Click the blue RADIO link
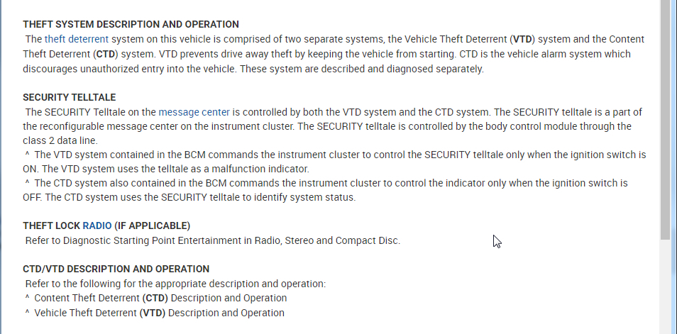 click(x=97, y=226)
